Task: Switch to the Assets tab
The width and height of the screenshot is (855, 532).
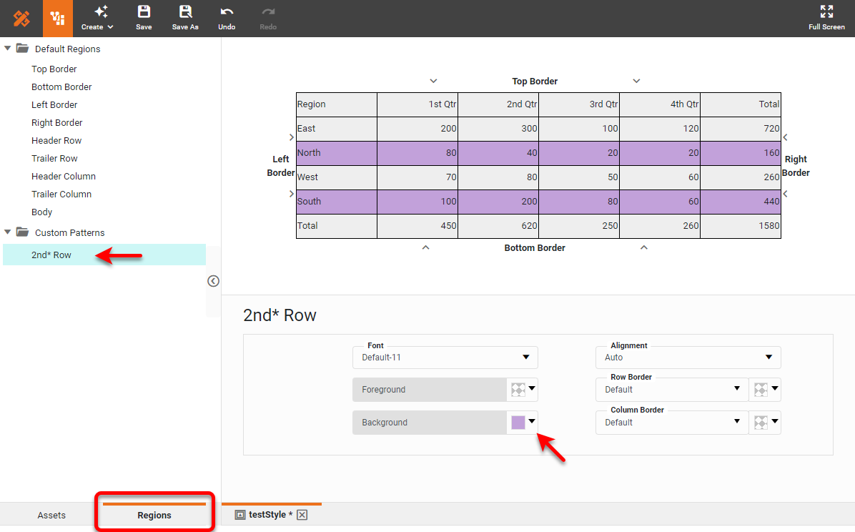Action: tap(51, 515)
